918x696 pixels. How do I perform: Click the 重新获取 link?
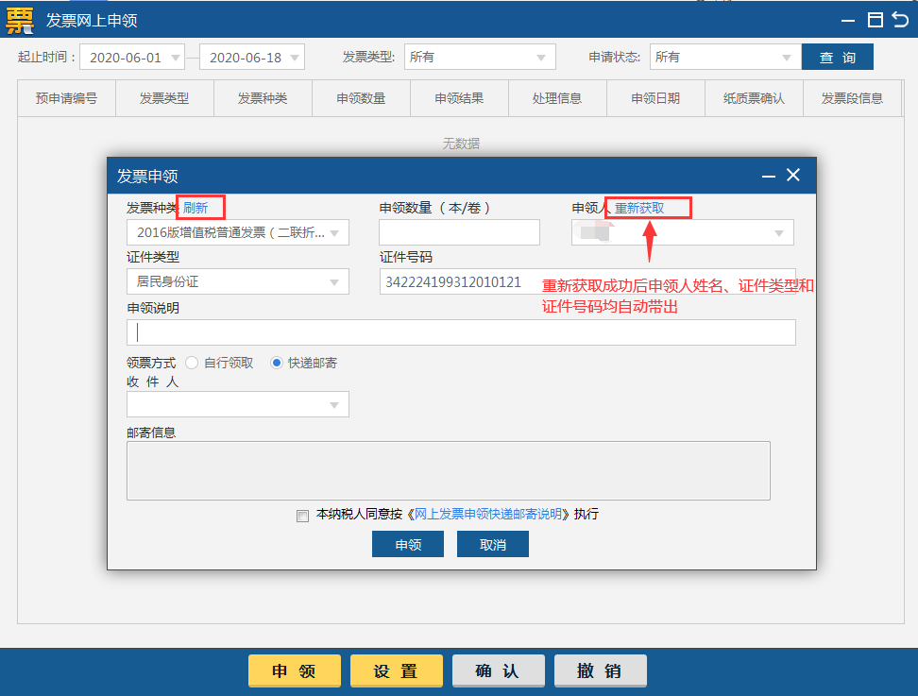coord(639,208)
